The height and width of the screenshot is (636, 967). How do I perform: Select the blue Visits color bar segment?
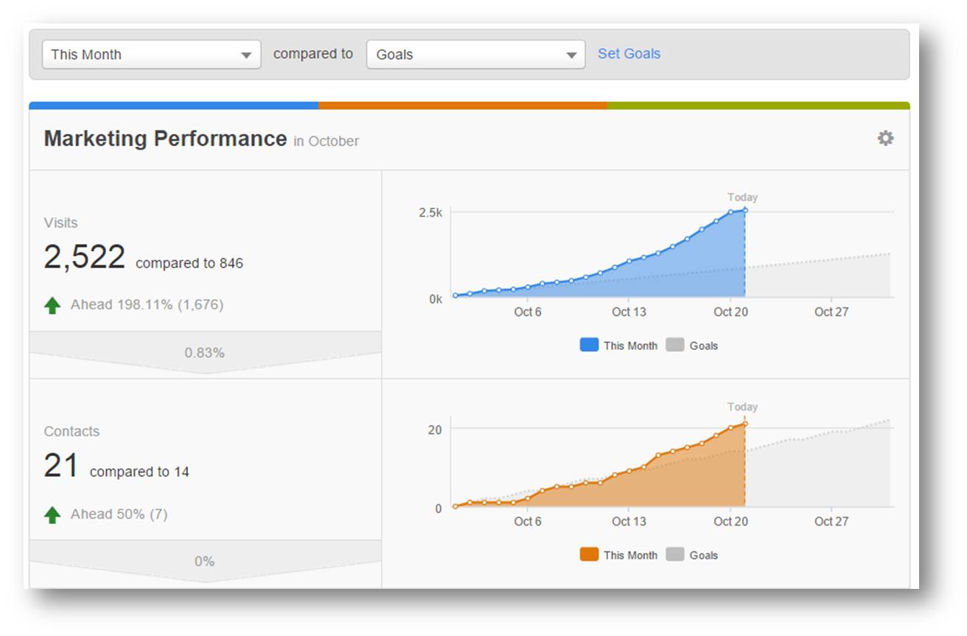[174, 105]
